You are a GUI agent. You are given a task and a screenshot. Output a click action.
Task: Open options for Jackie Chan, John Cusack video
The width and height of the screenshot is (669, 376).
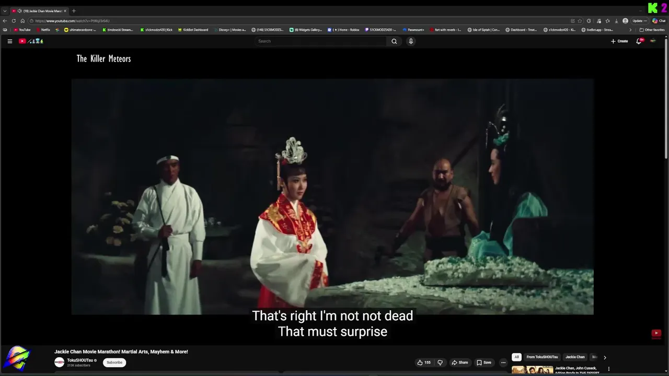(x=608, y=369)
